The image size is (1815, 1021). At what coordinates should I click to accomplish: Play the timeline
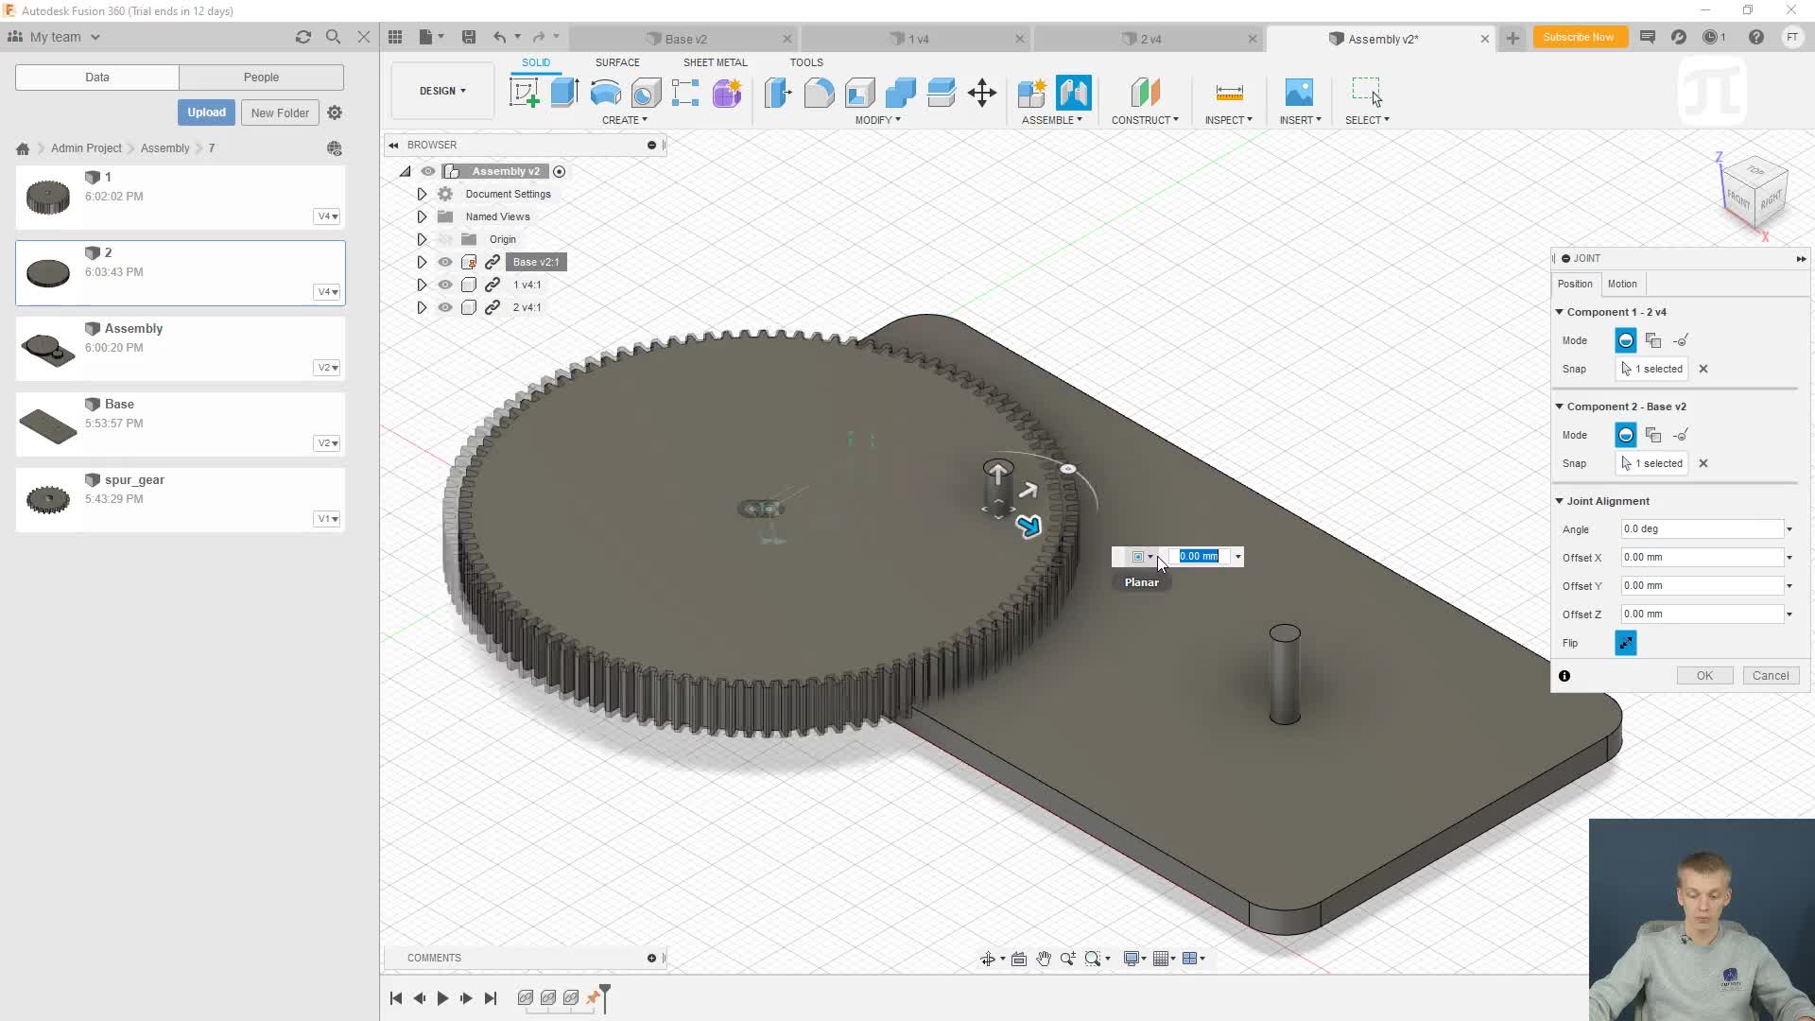pyautogui.click(x=442, y=998)
